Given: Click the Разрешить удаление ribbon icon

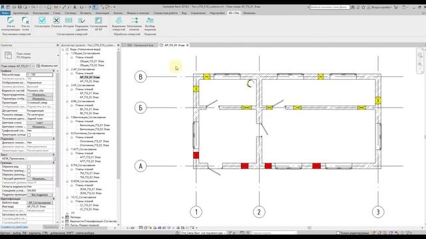Looking at the screenshot, I should (x=81, y=21).
